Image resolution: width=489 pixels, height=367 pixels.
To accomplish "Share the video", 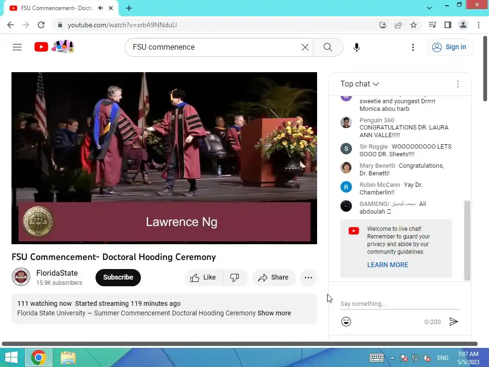I will [274, 278].
